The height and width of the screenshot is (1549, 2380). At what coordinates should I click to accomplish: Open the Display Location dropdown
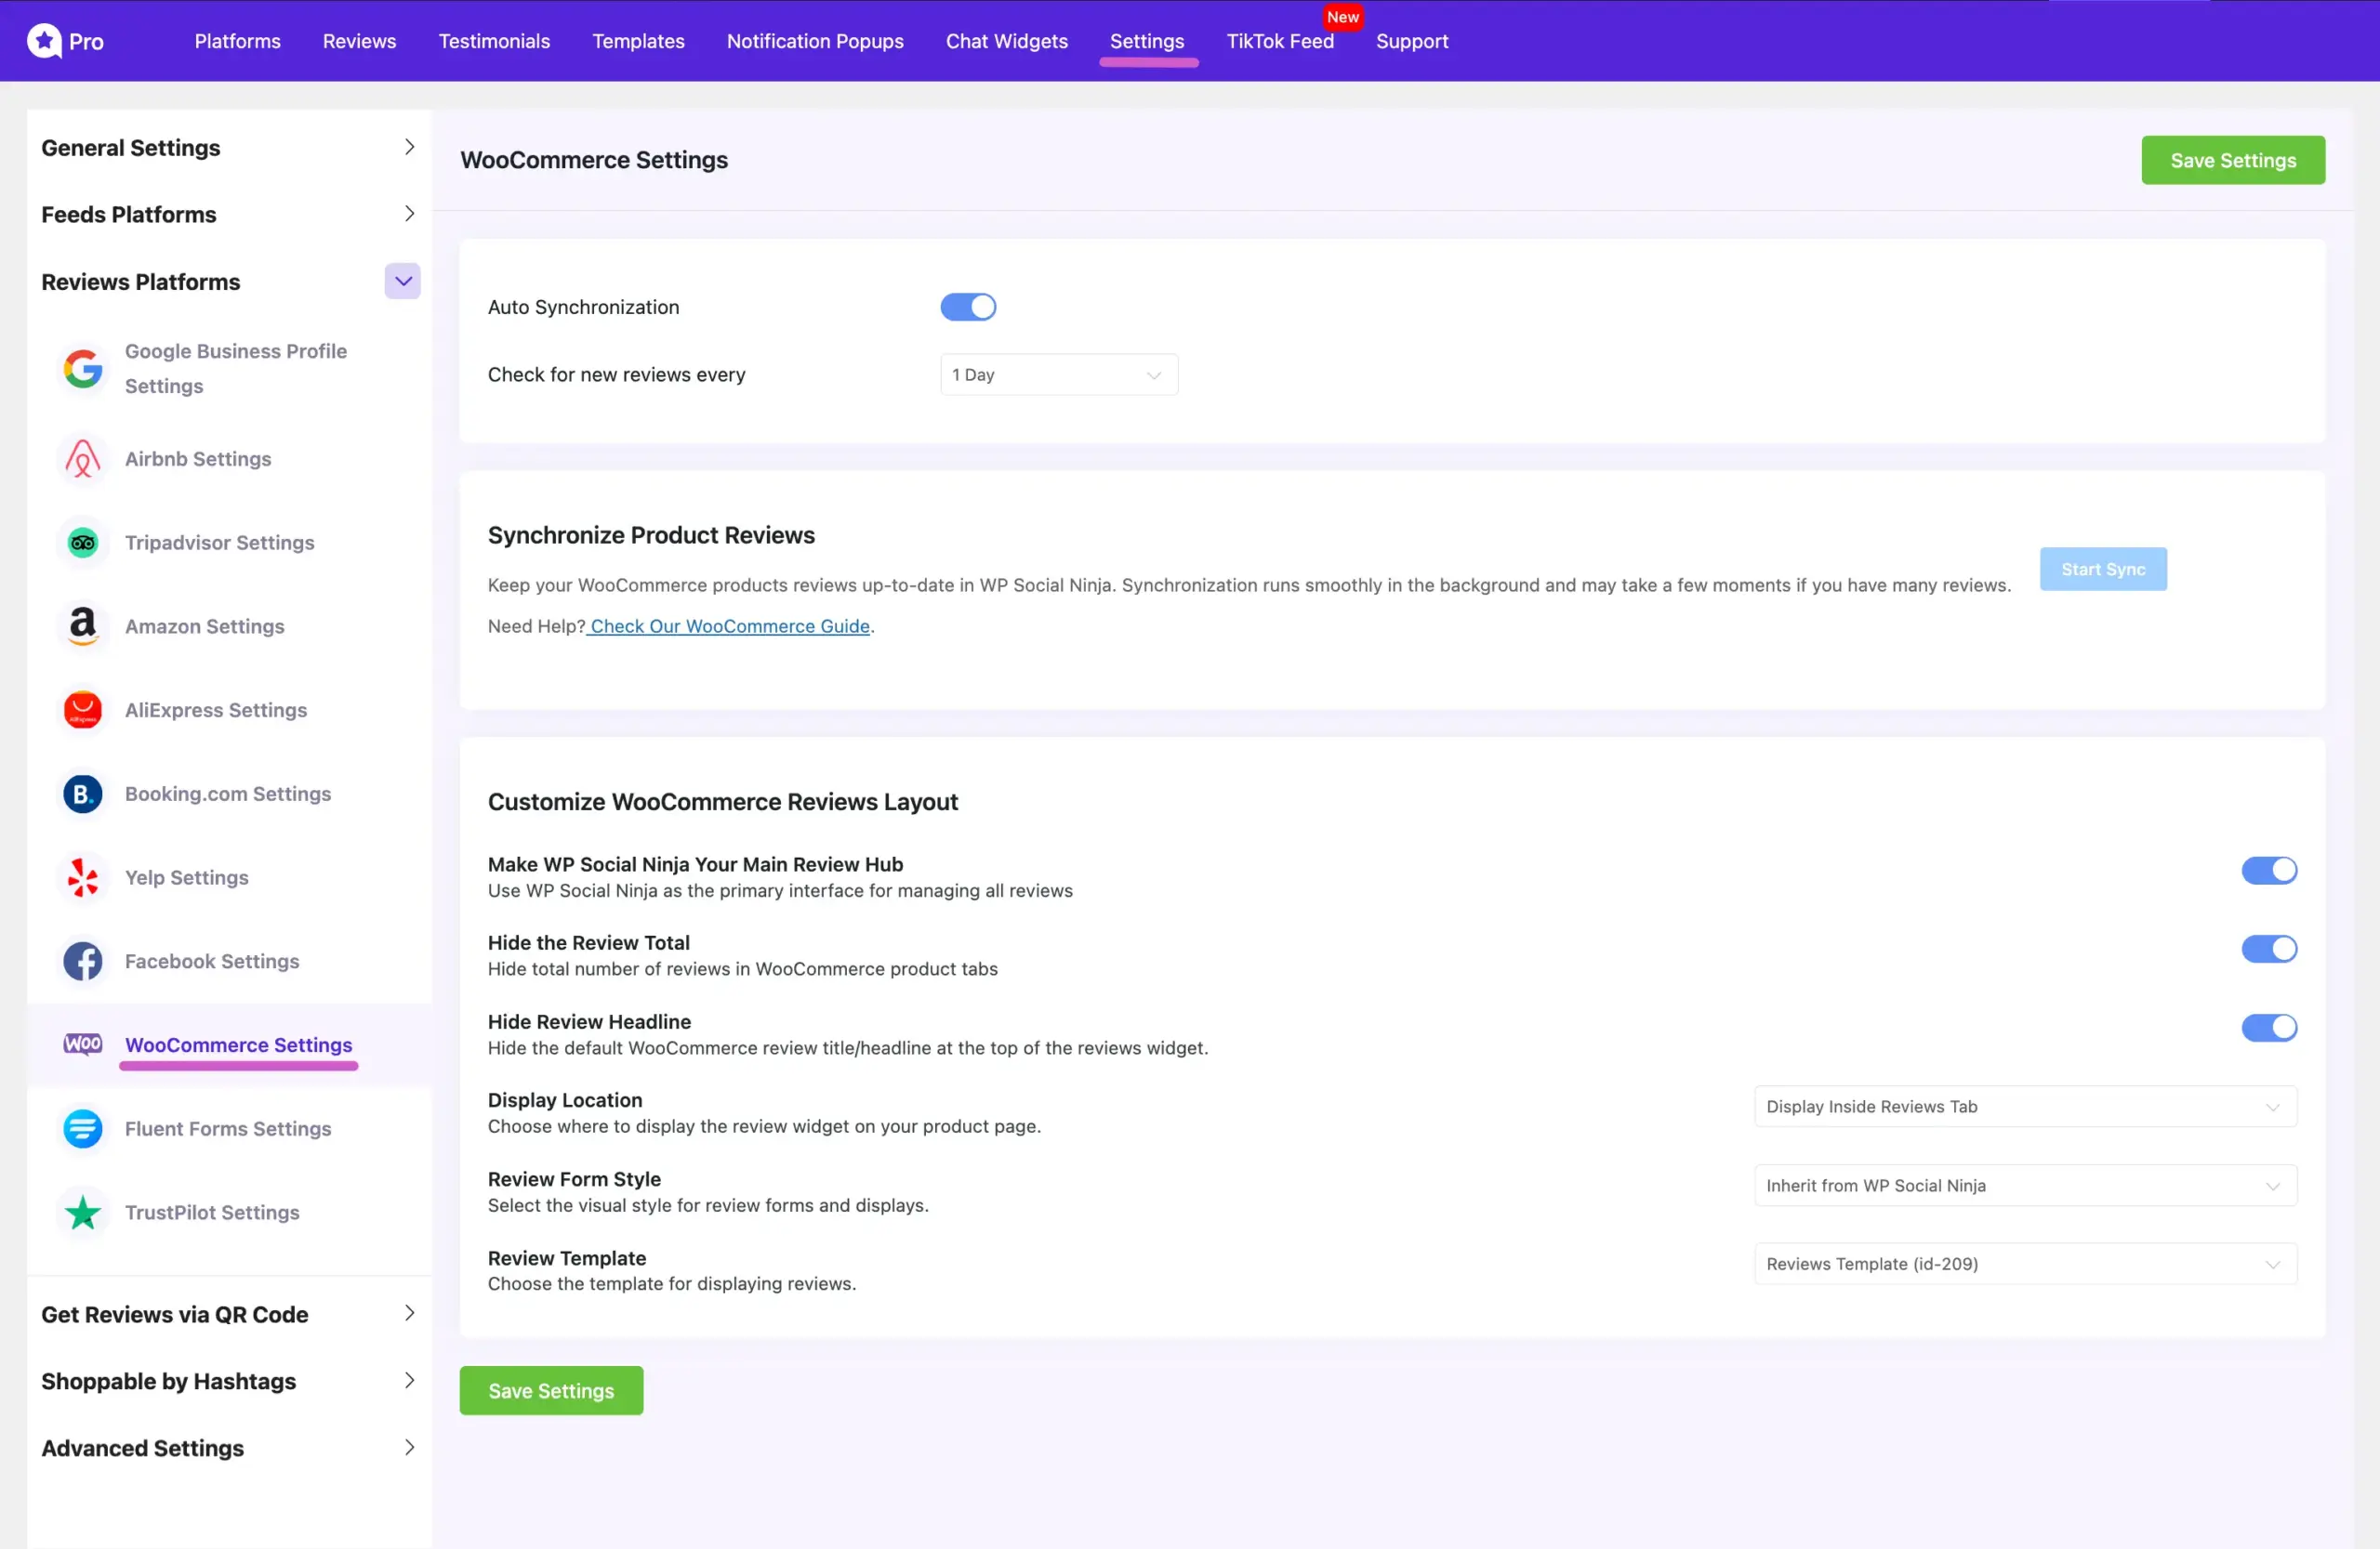pos(2025,1107)
